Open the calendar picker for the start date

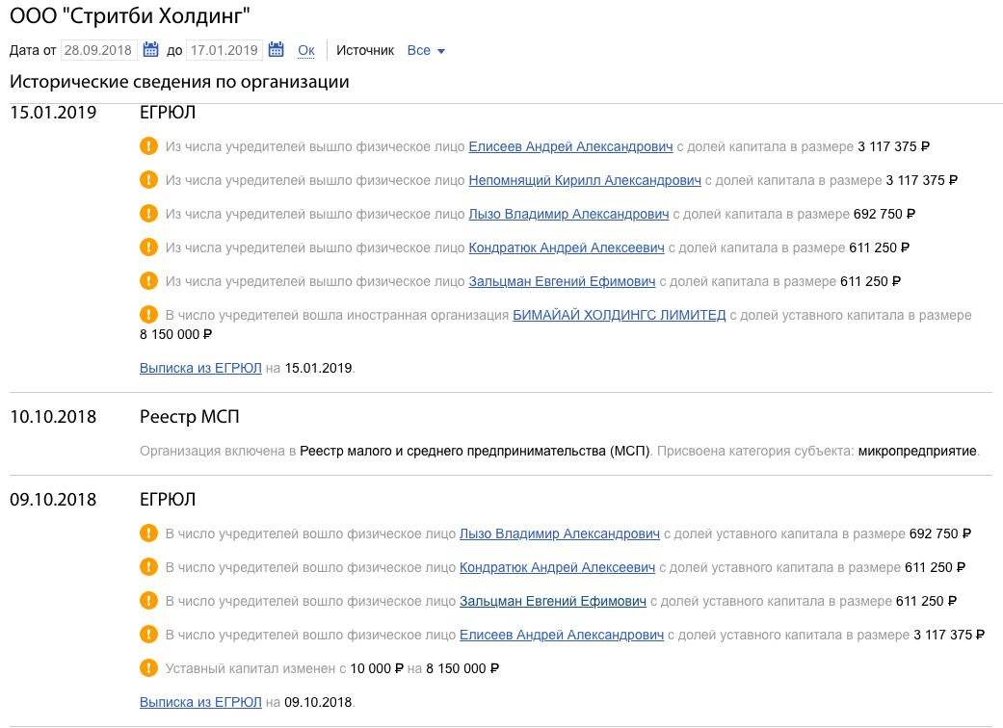click(x=150, y=49)
